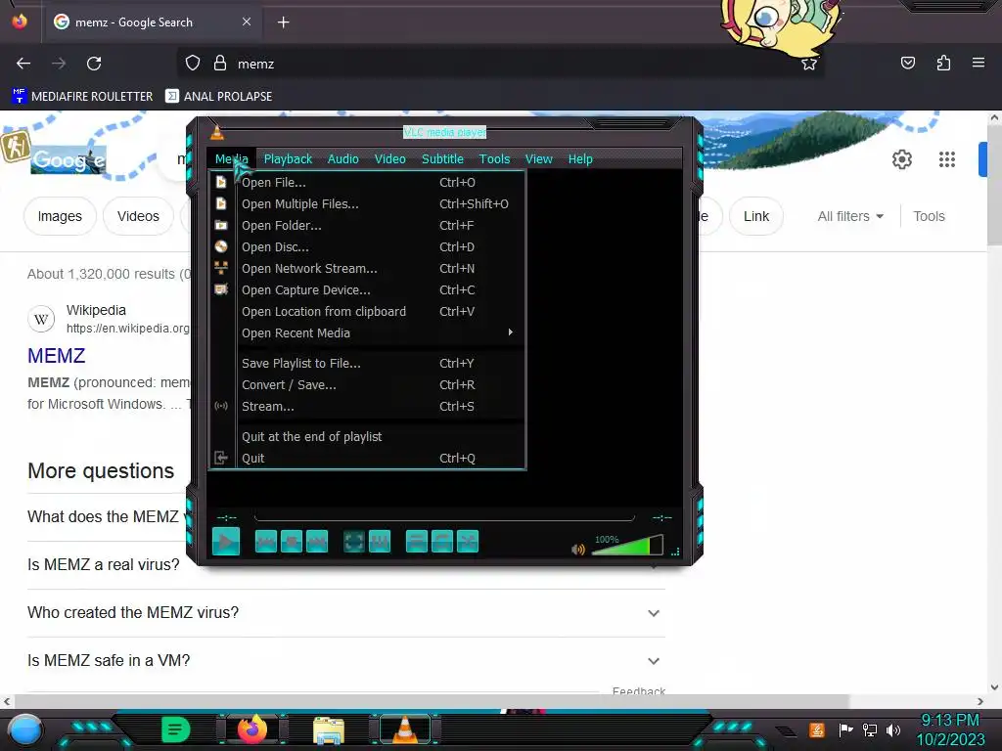Reload the page in Firefox
This screenshot has height=751, width=1002.
(94, 64)
